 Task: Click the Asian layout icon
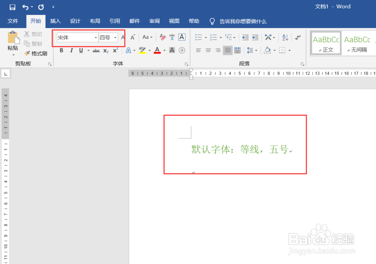268,37
